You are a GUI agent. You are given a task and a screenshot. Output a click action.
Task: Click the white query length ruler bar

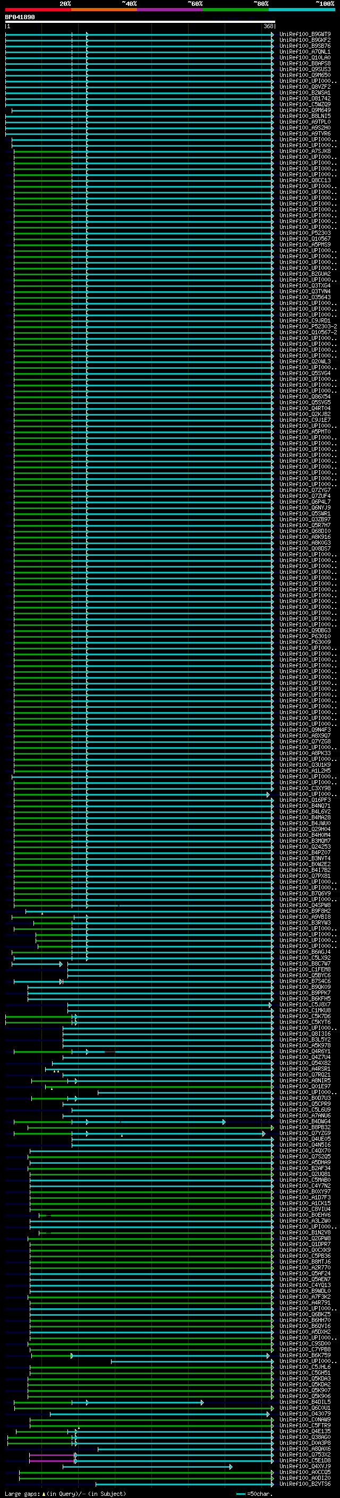click(x=140, y=21)
